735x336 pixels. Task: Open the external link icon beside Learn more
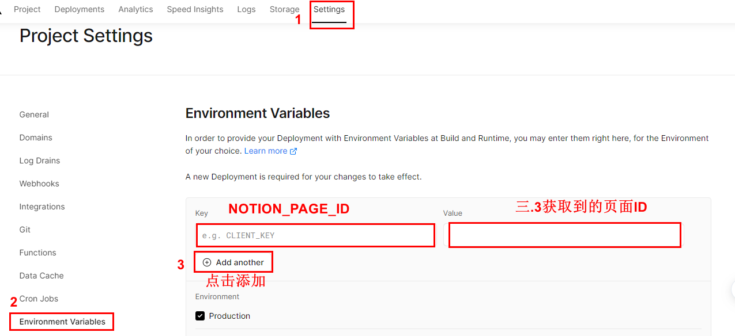coord(293,151)
